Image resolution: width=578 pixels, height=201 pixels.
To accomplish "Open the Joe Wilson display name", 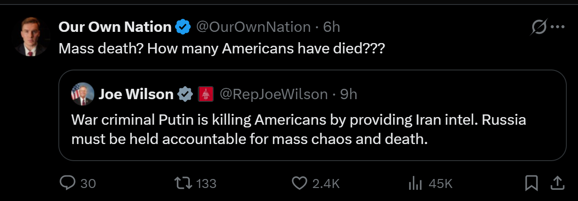I will [136, 94].
